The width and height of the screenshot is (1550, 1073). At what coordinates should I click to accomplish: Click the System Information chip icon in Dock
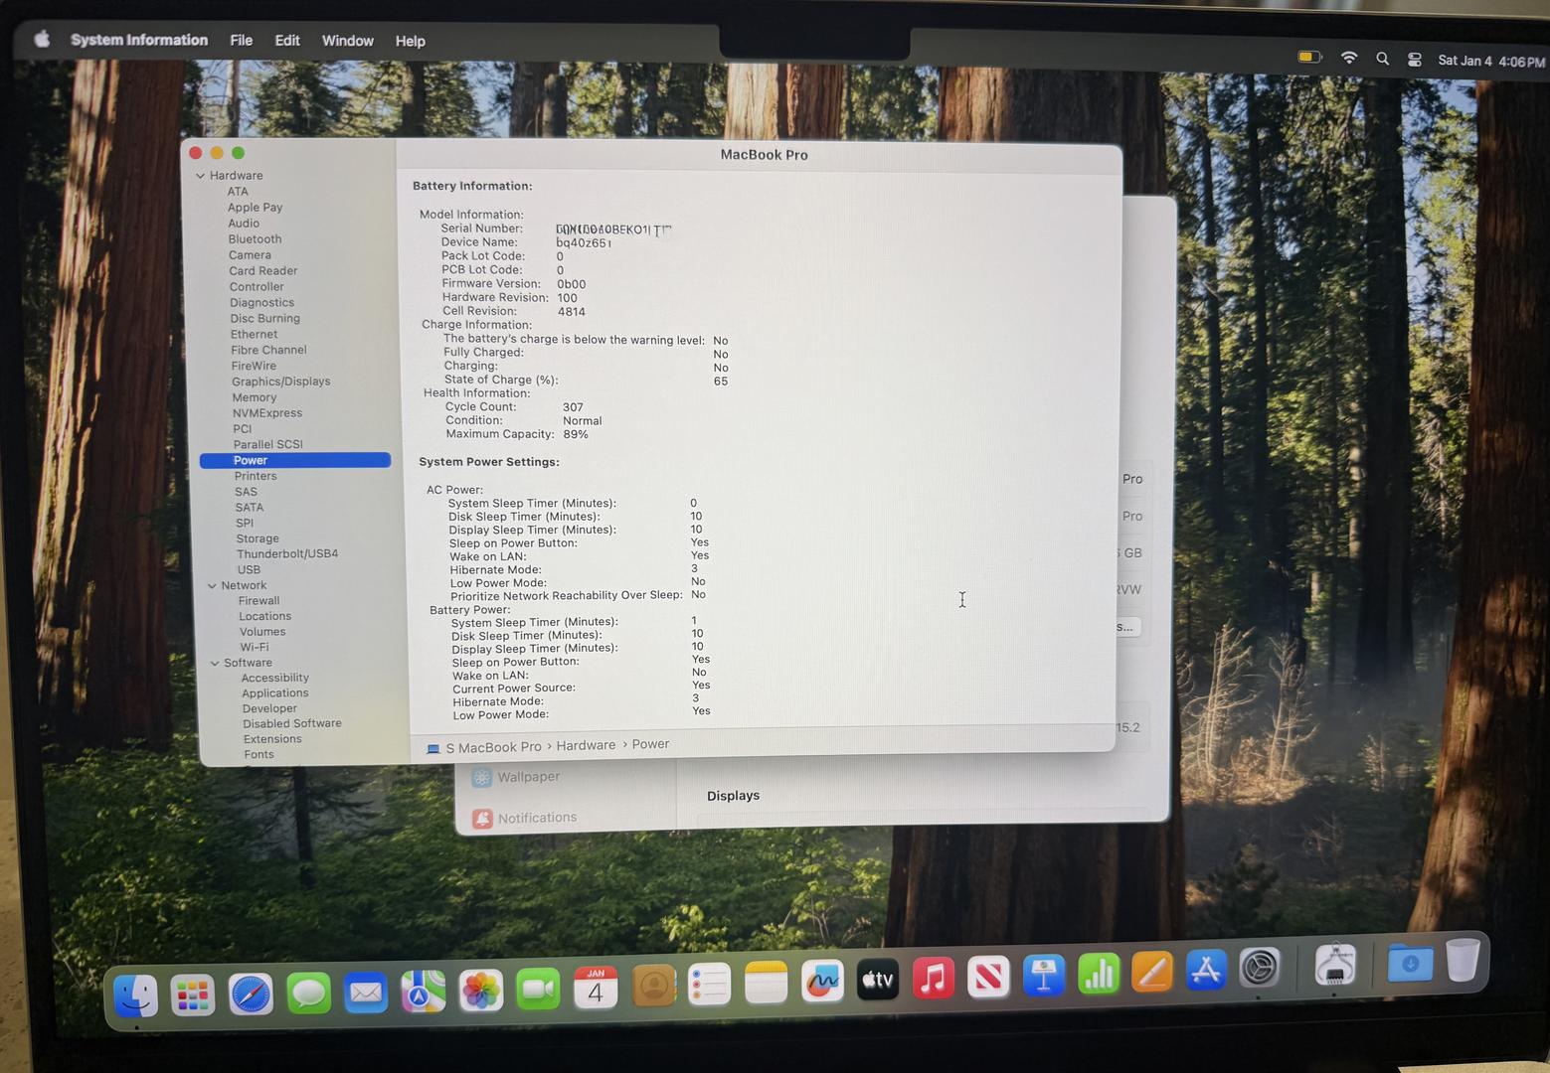[x=1334, y=966]
